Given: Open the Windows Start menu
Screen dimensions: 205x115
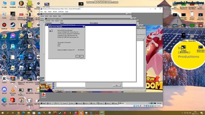Looking at the screenshot, I should click(x=3, y=113).
